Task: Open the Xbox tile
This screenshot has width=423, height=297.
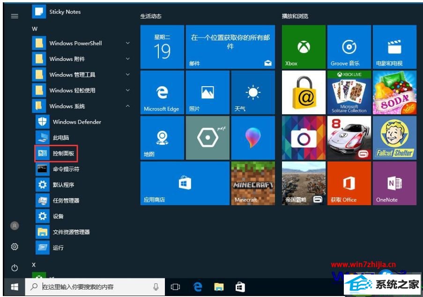Action: click(x=304, y=47)
